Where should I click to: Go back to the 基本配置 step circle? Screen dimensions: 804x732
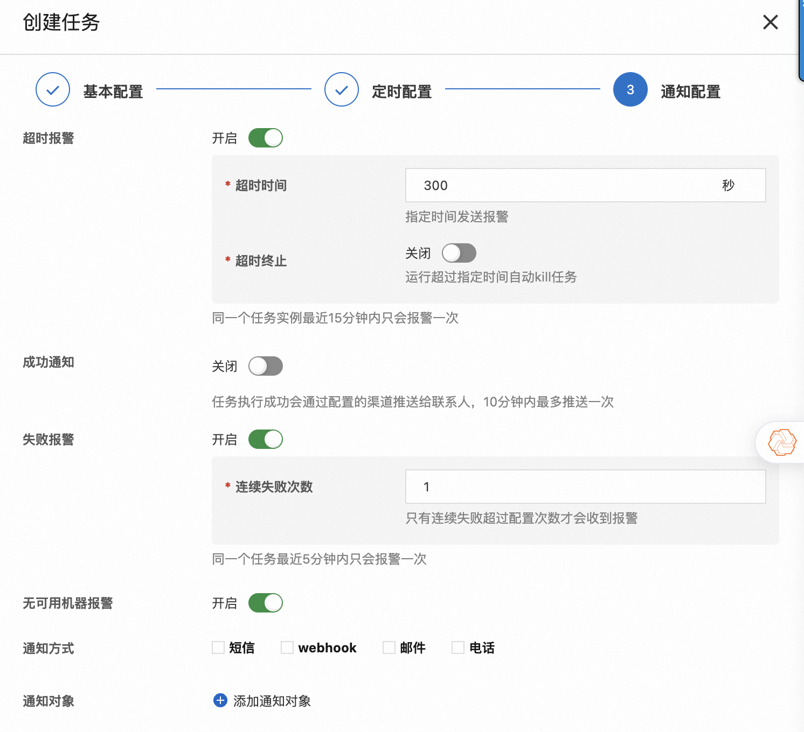point(53,89)
